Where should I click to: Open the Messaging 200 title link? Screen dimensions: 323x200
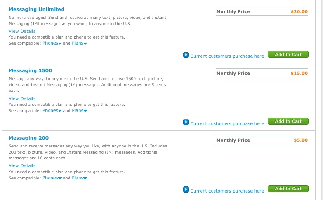(x=29, y=138)
